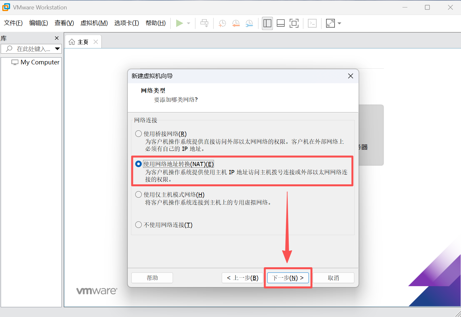The height and width of the screenshot is (317, 461).
Task: Select 使用网络地址转换(NAT)(E) radio button
Action: click(138, 164)
